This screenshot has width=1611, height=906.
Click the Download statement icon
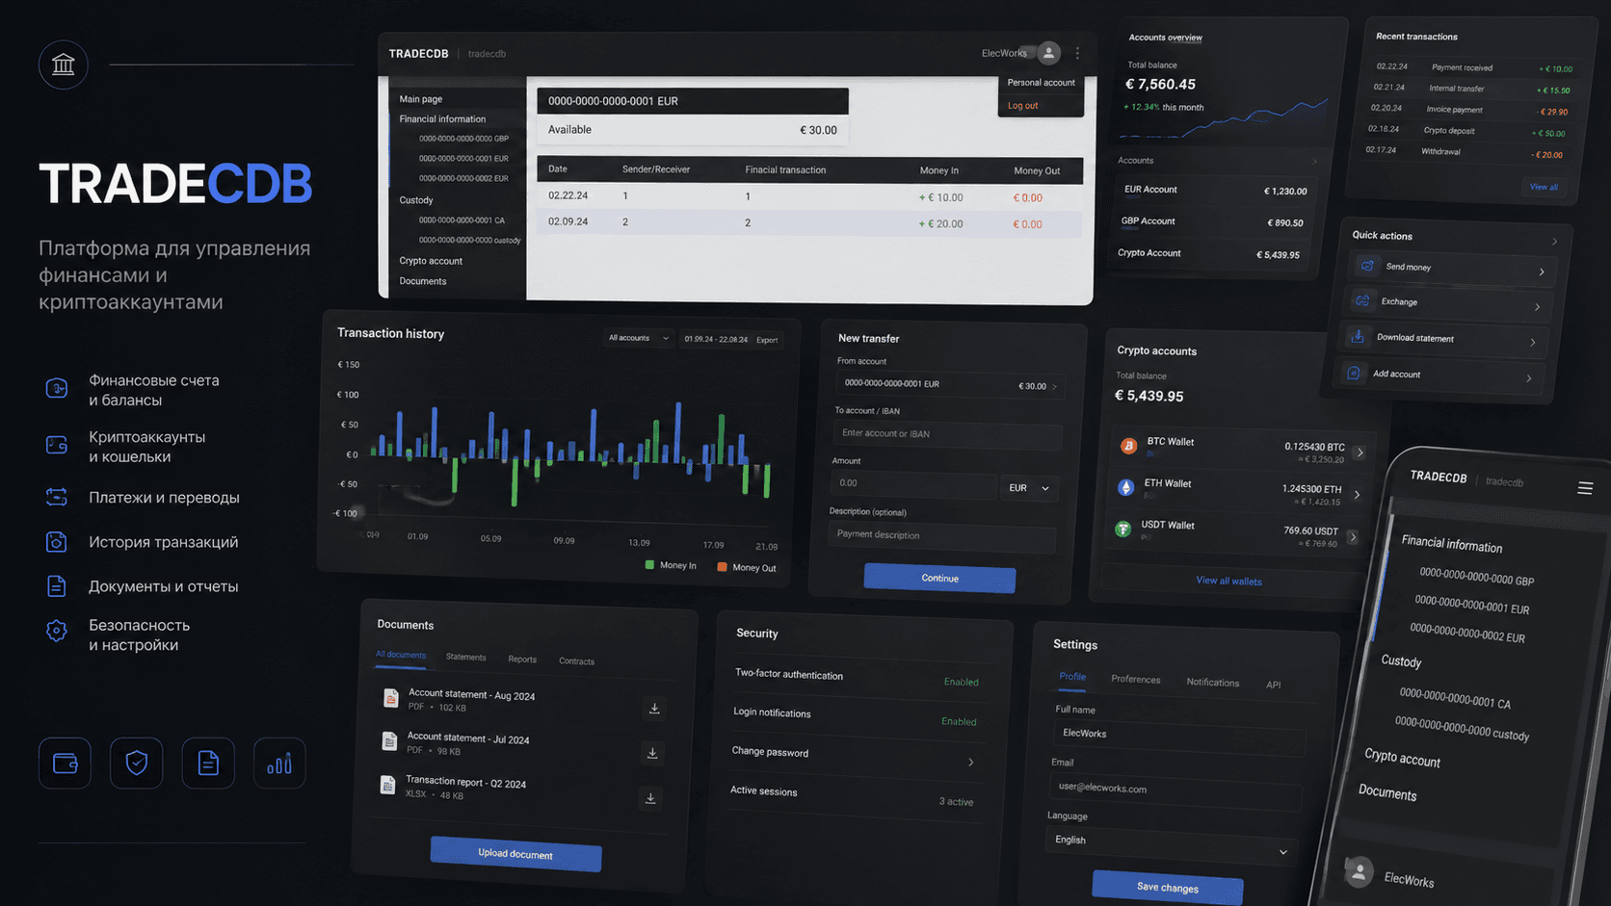(1358, 336)
